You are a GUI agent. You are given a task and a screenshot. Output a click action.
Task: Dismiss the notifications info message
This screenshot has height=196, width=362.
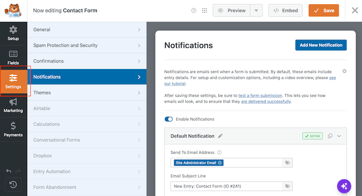[344, 71]
